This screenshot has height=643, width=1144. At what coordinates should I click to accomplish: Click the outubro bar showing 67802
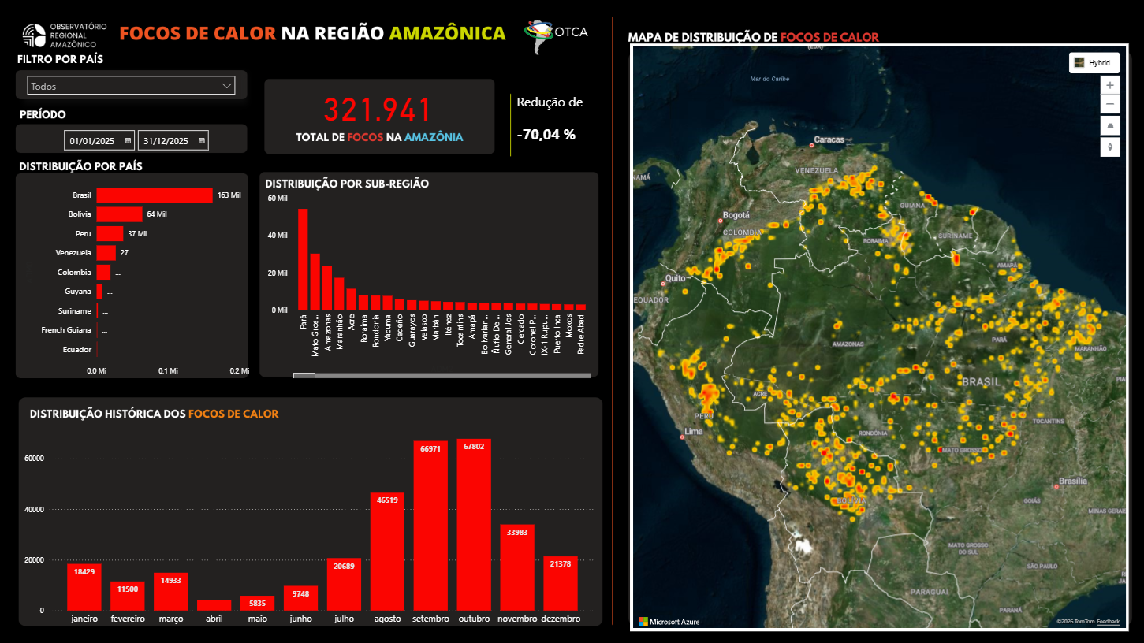click(474, 525)
